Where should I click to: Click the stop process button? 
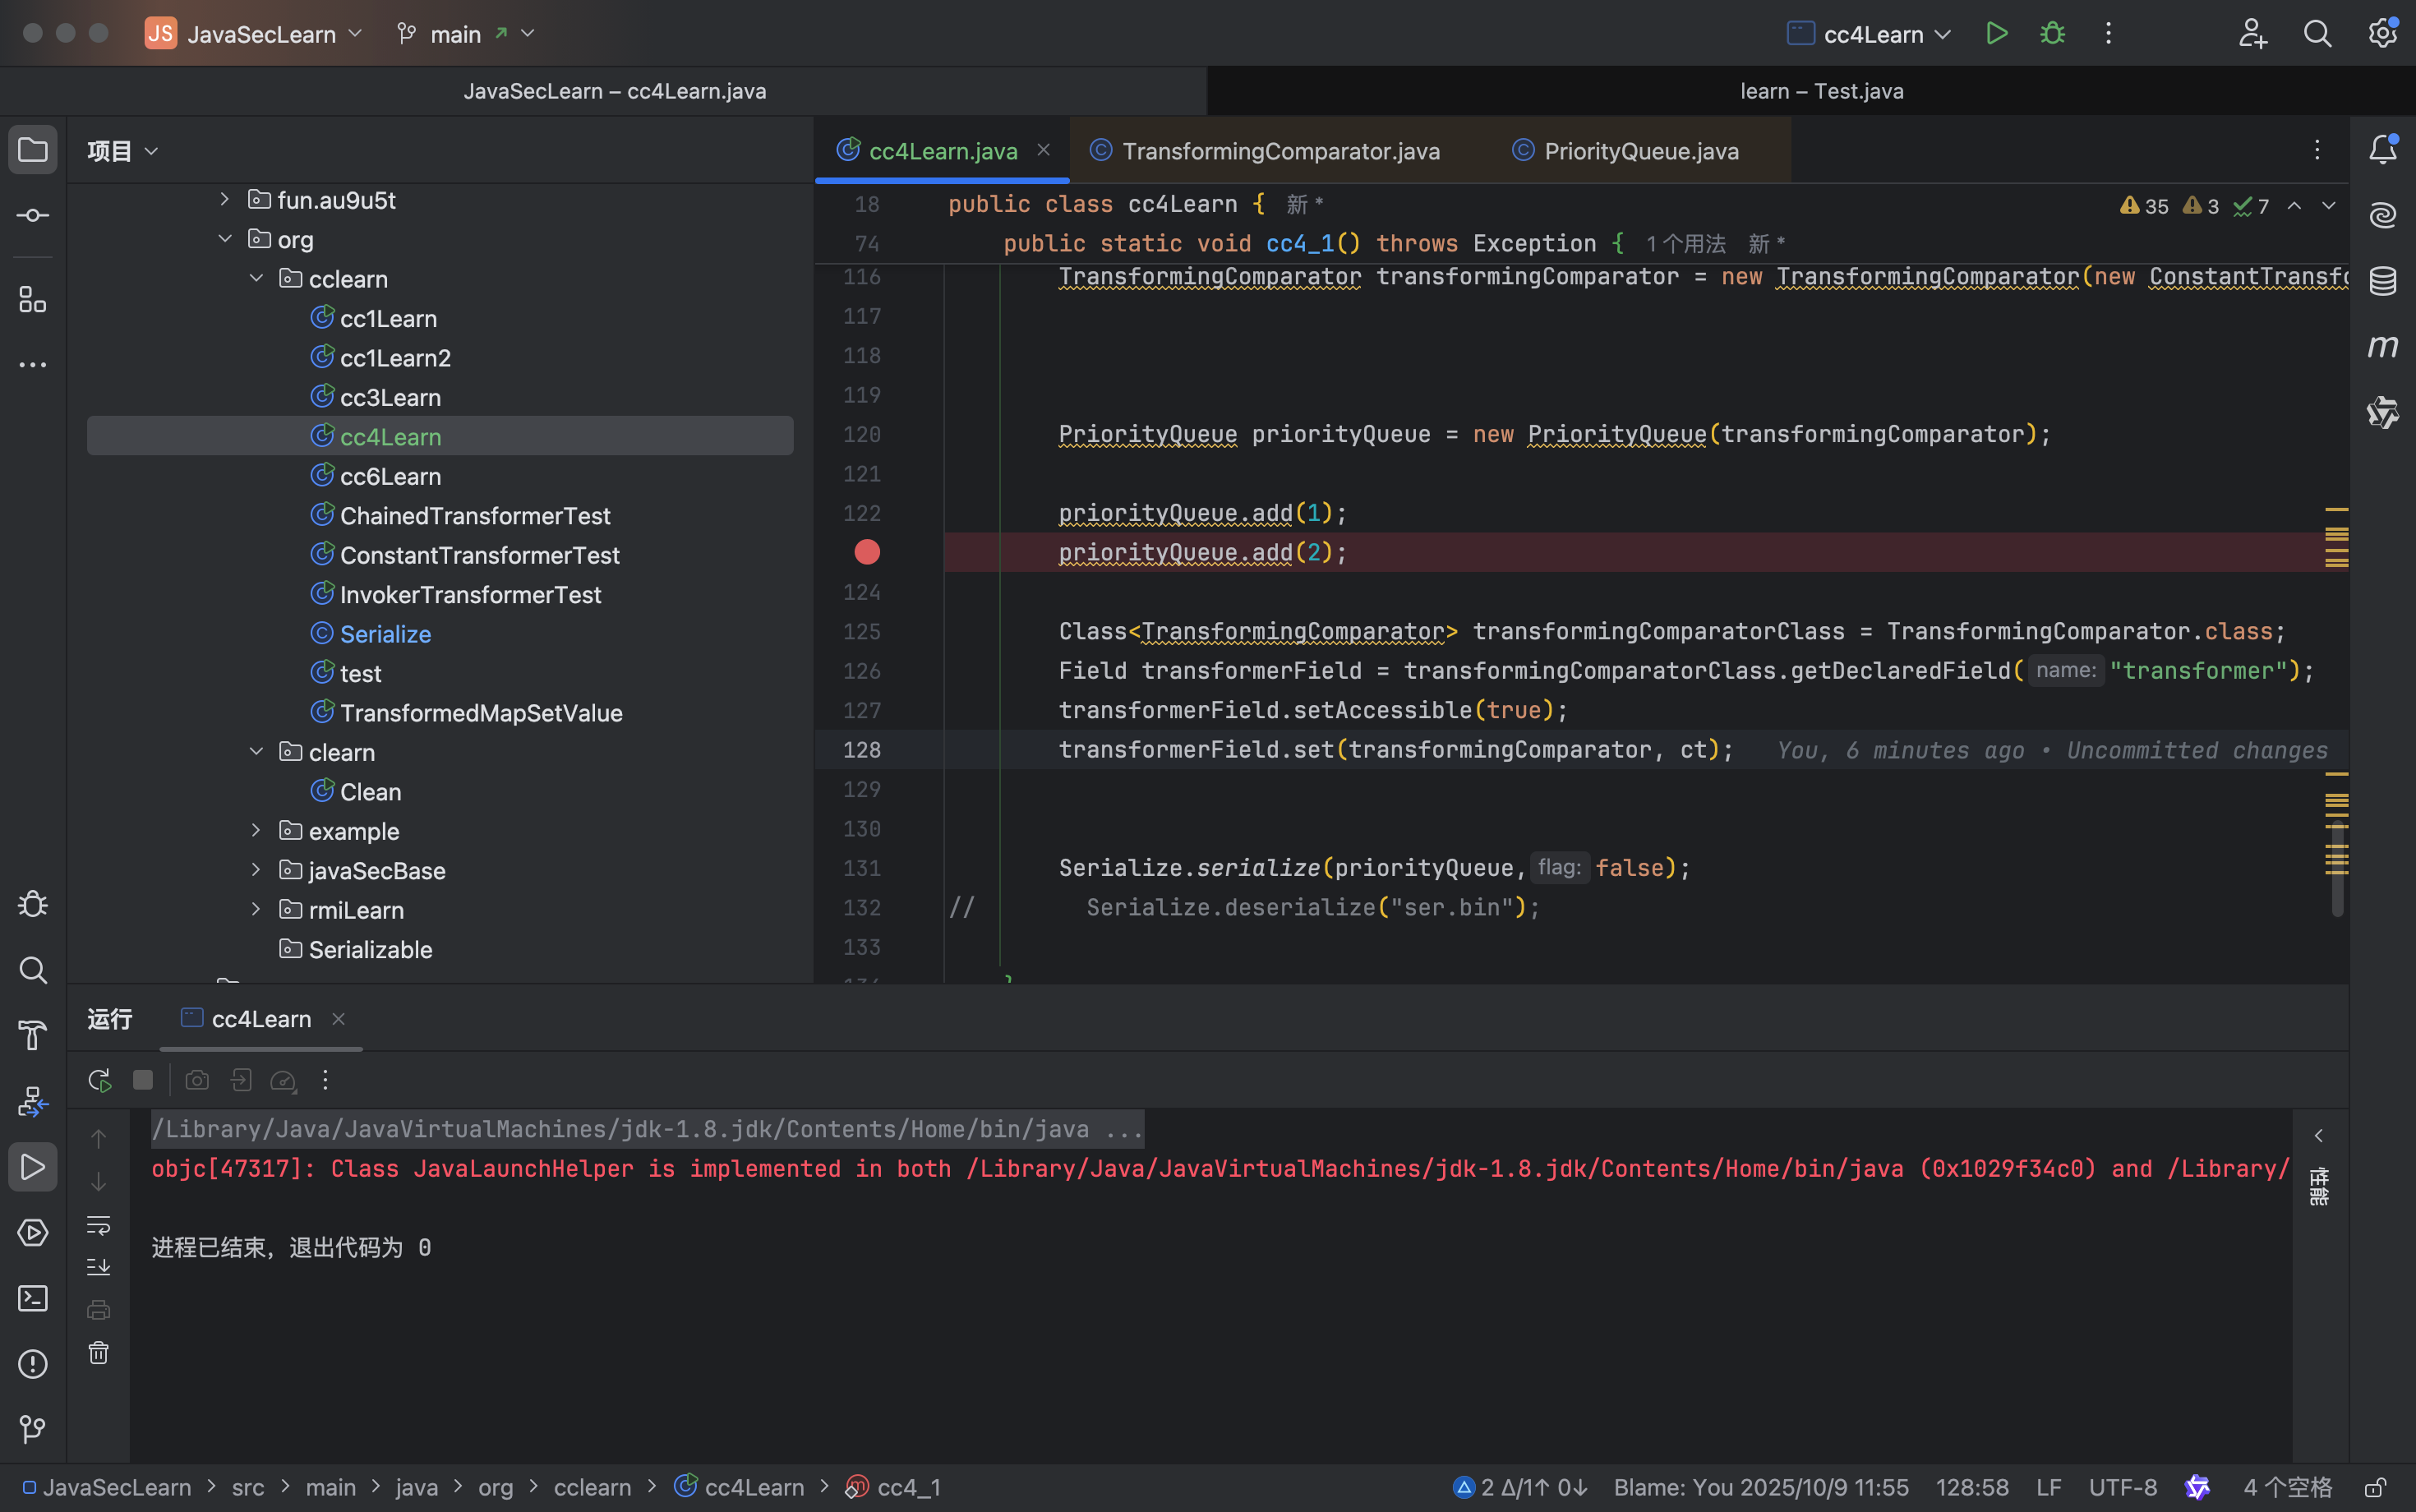click(143, 1080)
